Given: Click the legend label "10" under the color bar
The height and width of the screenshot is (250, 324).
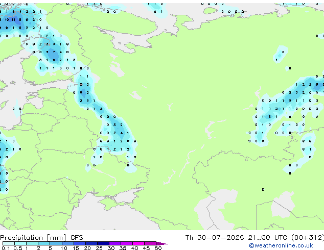Looking at the screenshot, I should point(64,248).
